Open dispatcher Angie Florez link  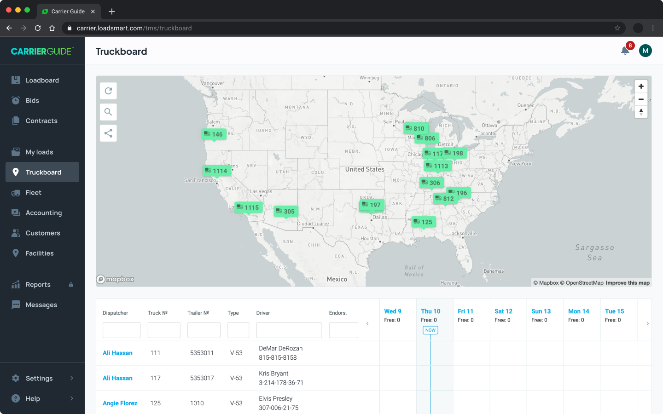120,403
